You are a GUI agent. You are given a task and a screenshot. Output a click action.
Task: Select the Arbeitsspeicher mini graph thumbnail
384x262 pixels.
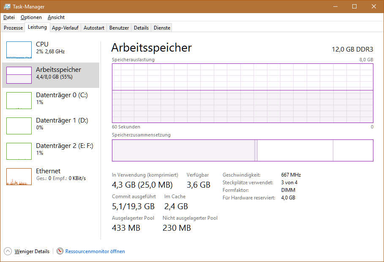(x=19, y=75)
